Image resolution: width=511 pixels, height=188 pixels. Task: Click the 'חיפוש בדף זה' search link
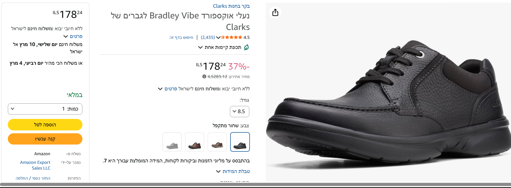[181, 37]
